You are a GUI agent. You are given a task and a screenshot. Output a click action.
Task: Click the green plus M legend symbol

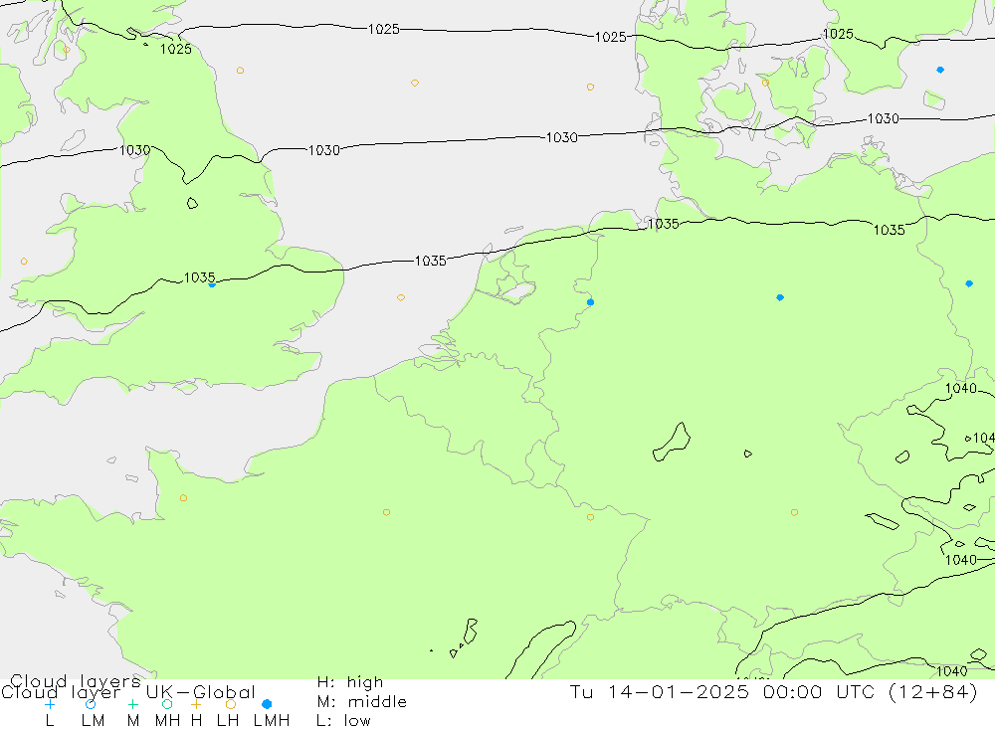pyautogui.click(x=132, y=704)
